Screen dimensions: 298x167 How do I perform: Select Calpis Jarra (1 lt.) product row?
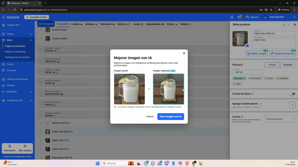[133, 140]
